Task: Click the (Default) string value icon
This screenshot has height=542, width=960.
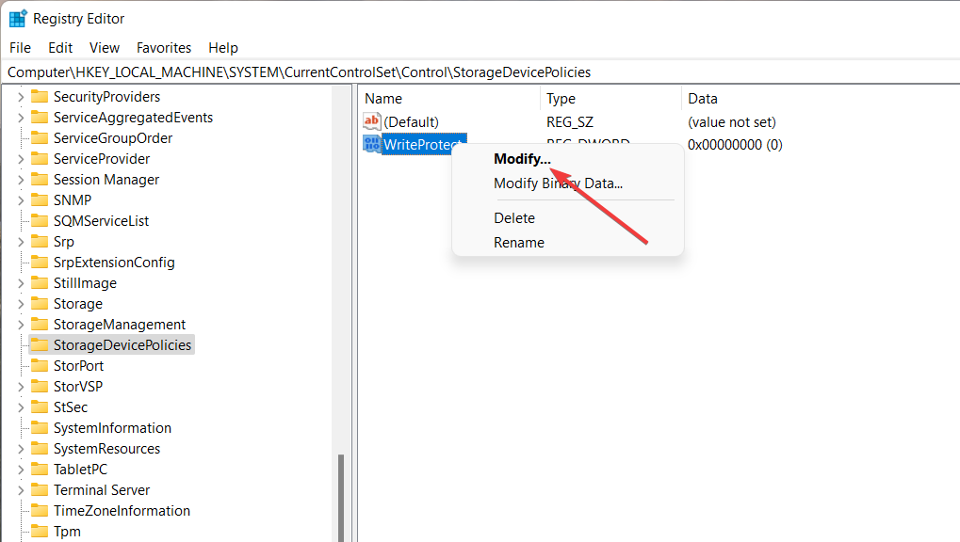Action: pos(371,121)
